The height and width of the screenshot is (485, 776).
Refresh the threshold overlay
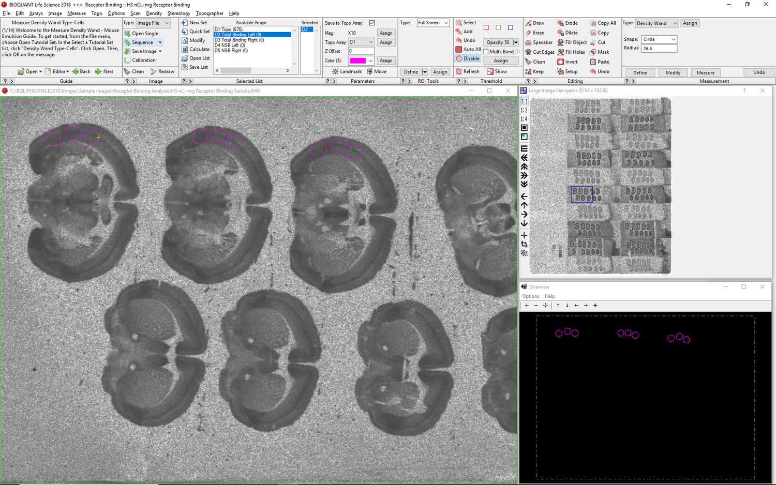coord(468,72)
